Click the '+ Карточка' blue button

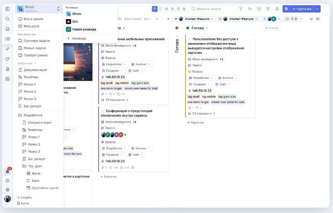click(x=302, y=9)
